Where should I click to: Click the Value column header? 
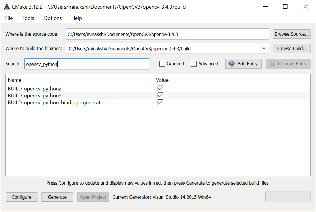click(162, 80)
